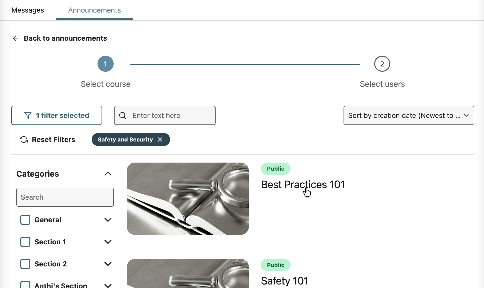Image resolution: width=484 pixels, height=288 pixels.
Task: Expand the Section 2 category
Action: tap(108, 264)
